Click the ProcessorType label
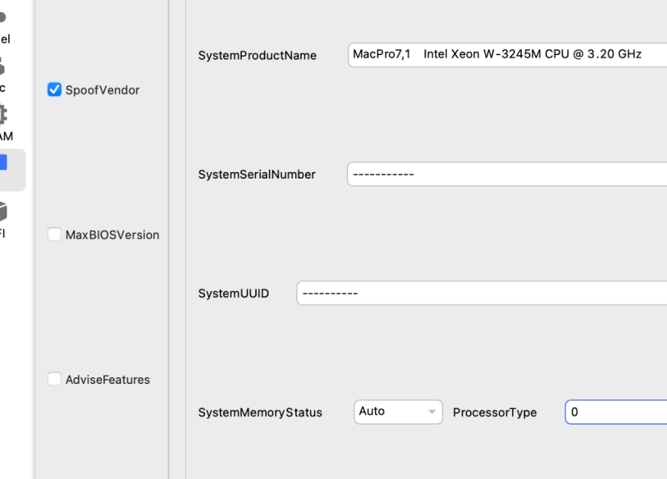667x479 pixels. (x=495, y=412)
